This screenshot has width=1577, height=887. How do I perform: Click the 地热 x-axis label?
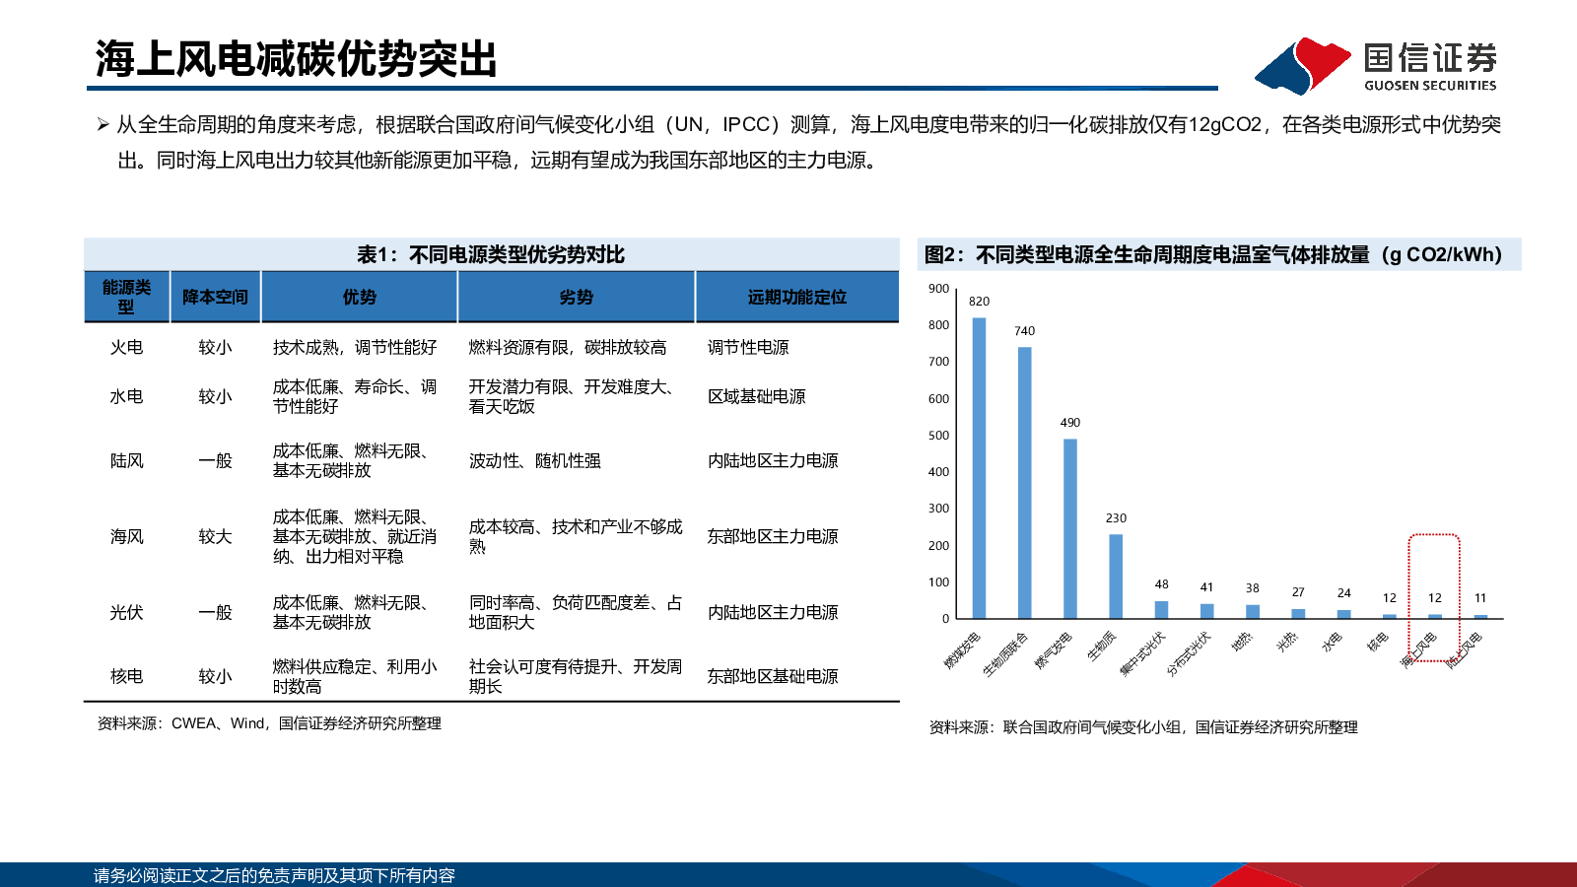click(1243, 641)
